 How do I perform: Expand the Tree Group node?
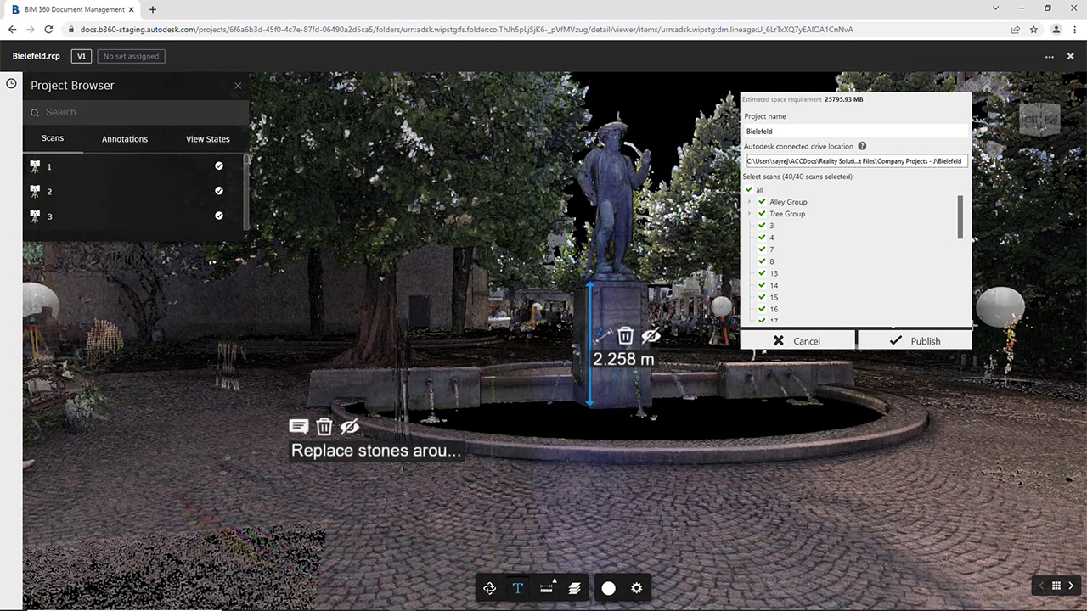(x=749, y=214)
